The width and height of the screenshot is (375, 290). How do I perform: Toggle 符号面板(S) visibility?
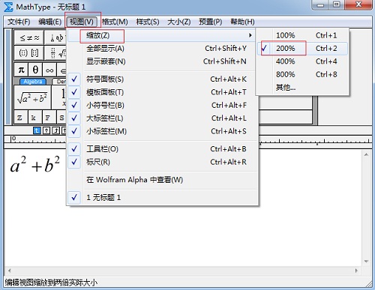tap(163, 79)
